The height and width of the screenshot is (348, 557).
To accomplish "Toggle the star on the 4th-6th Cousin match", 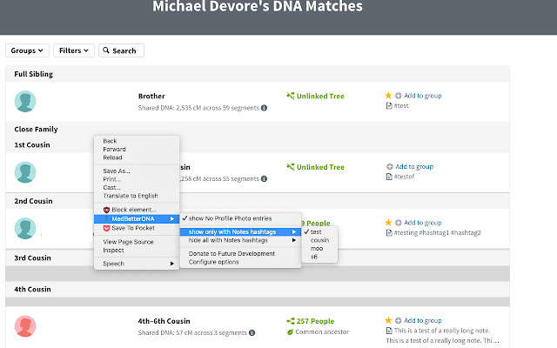I will [388, 321].
